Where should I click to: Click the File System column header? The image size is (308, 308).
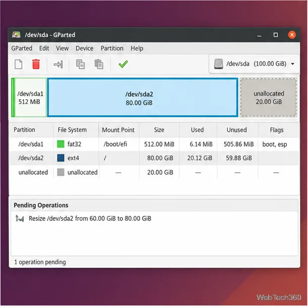pyautogui.click(x=76, y=130)
